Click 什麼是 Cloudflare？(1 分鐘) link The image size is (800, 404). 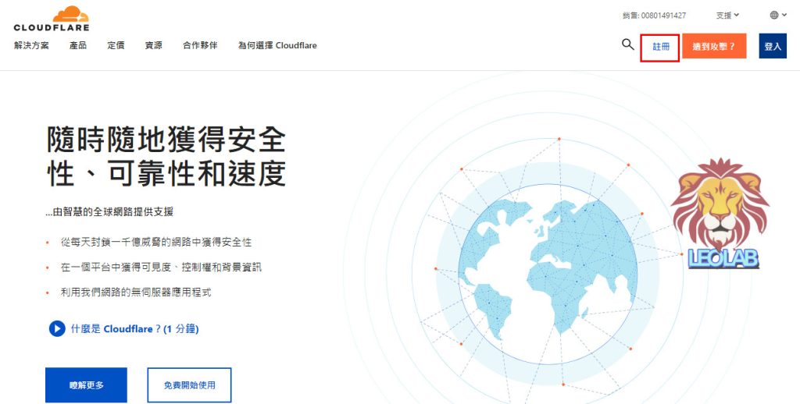pyautogui.click(x=134, y=329)
